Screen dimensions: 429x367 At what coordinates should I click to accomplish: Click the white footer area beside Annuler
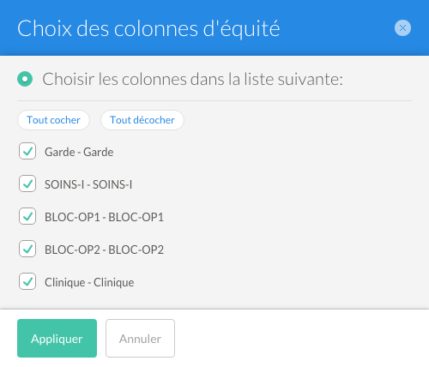[300, 339]
